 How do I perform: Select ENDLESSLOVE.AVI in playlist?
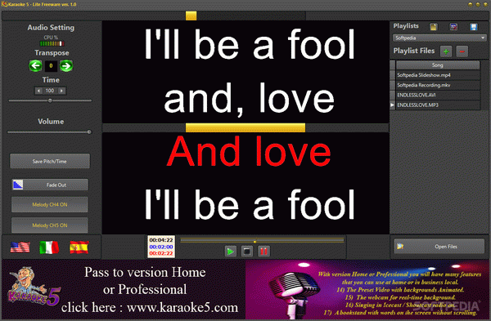click(x=438, y=95)
